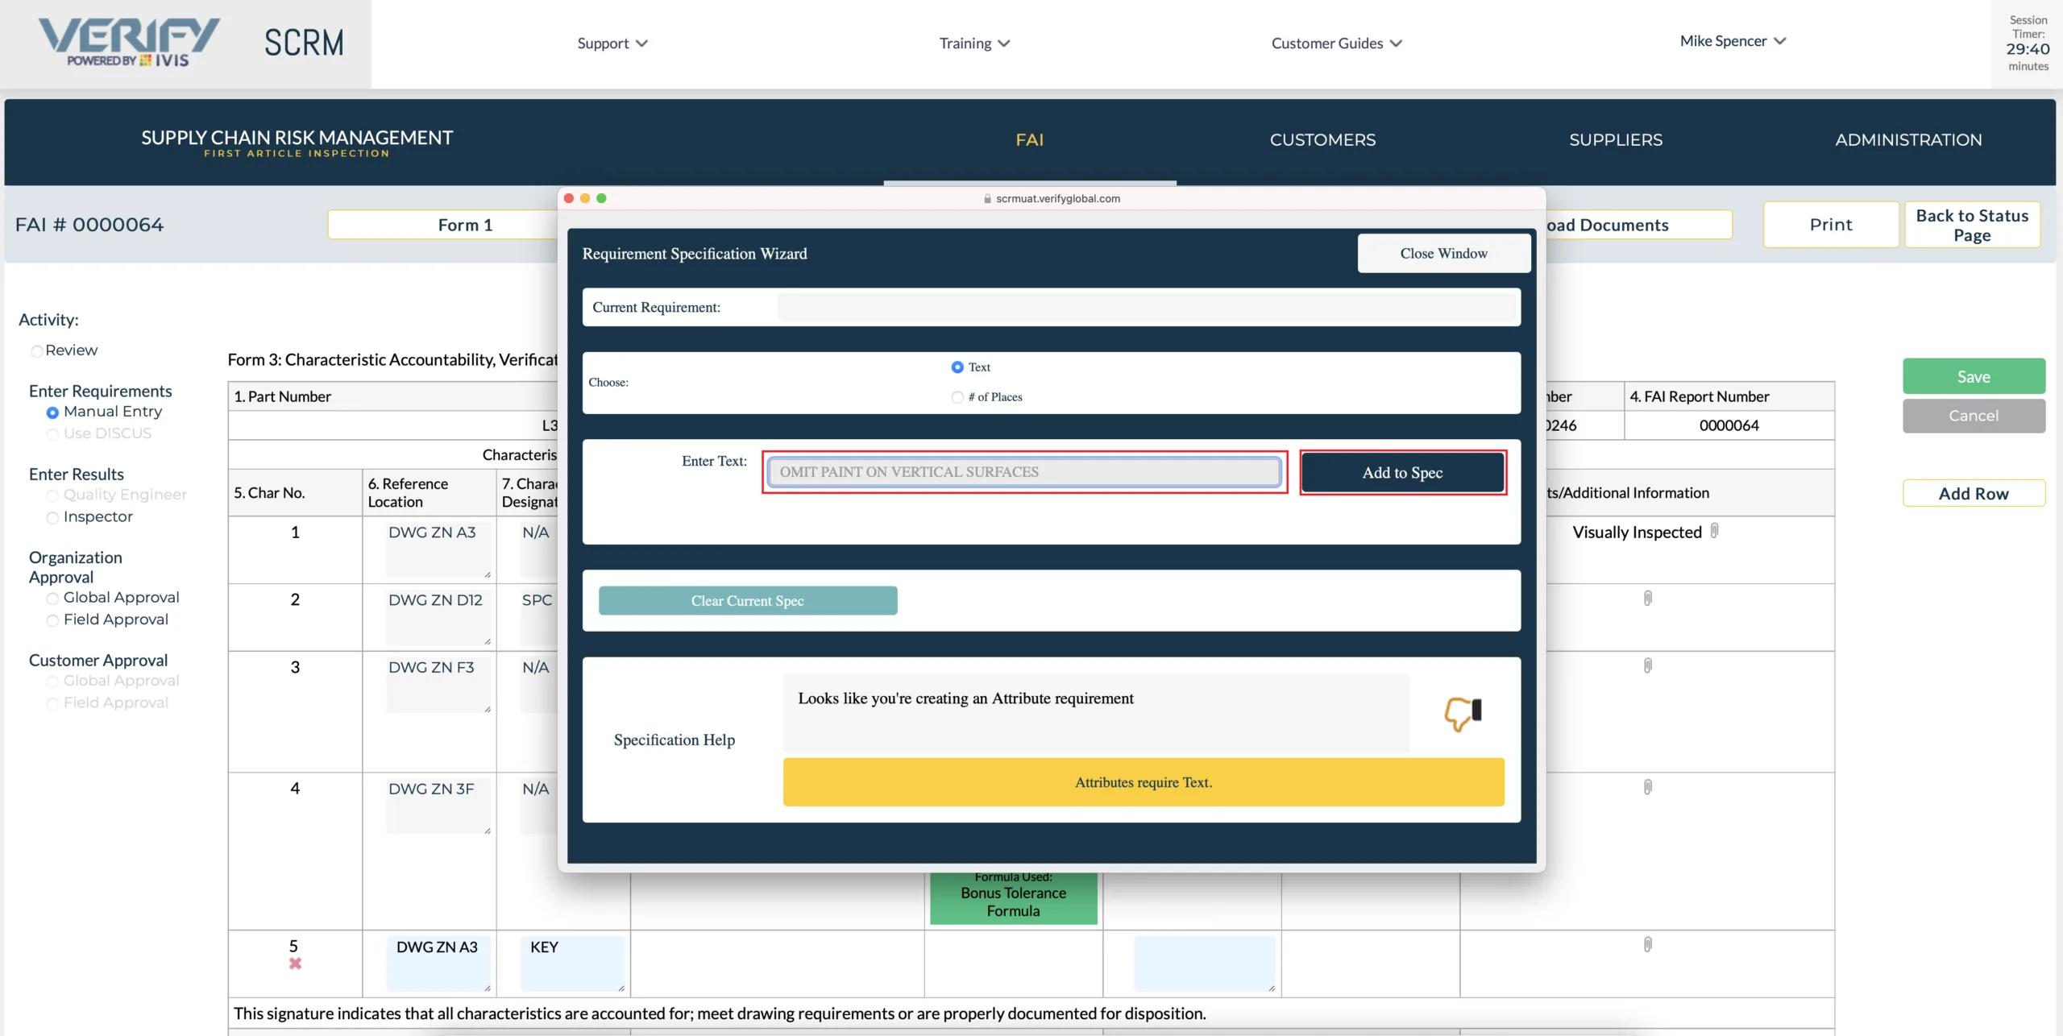
Task: Click the lock icon beside scrmuat.verifyglobal.com
Action: 987,199
